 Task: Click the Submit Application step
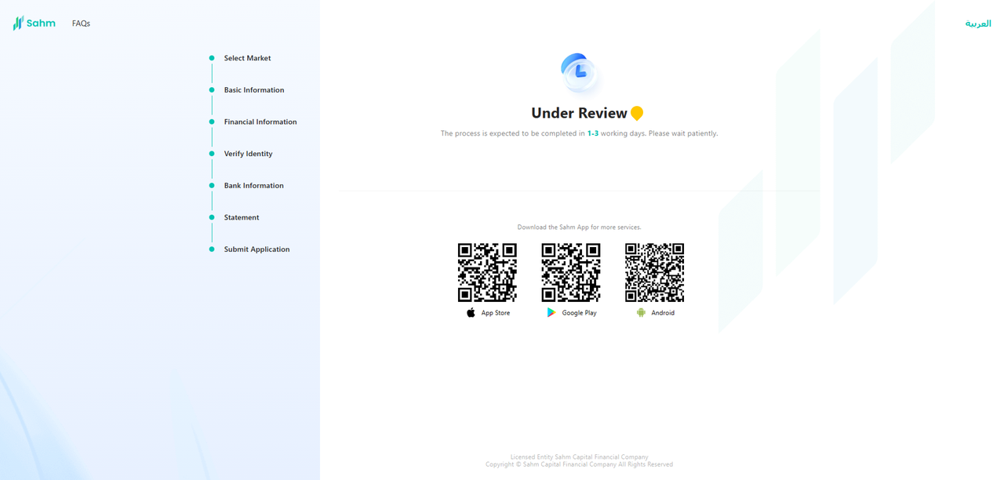point(256,249)
